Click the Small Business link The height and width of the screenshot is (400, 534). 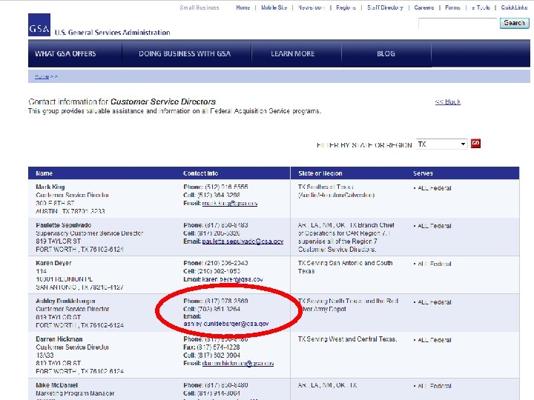[x=200, y=7]
